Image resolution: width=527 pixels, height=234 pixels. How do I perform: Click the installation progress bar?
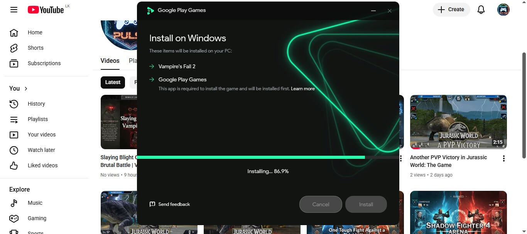267,157
